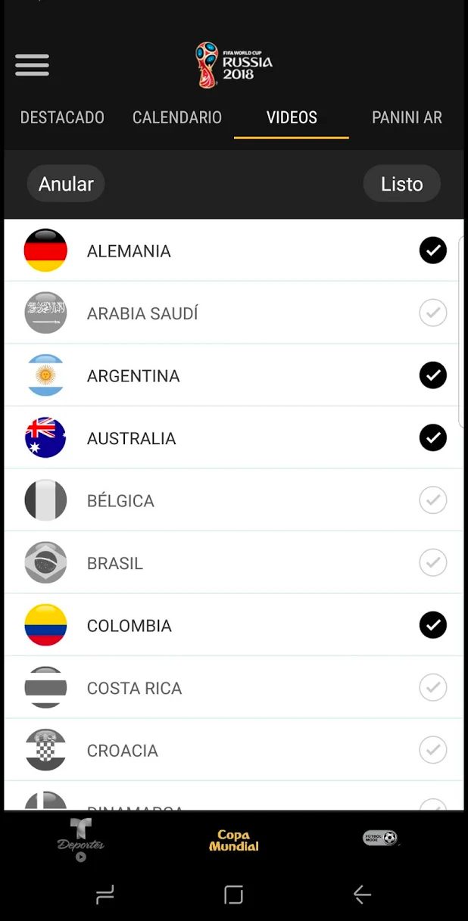Uncheck Alemania as a favorite team

(432, 250)
